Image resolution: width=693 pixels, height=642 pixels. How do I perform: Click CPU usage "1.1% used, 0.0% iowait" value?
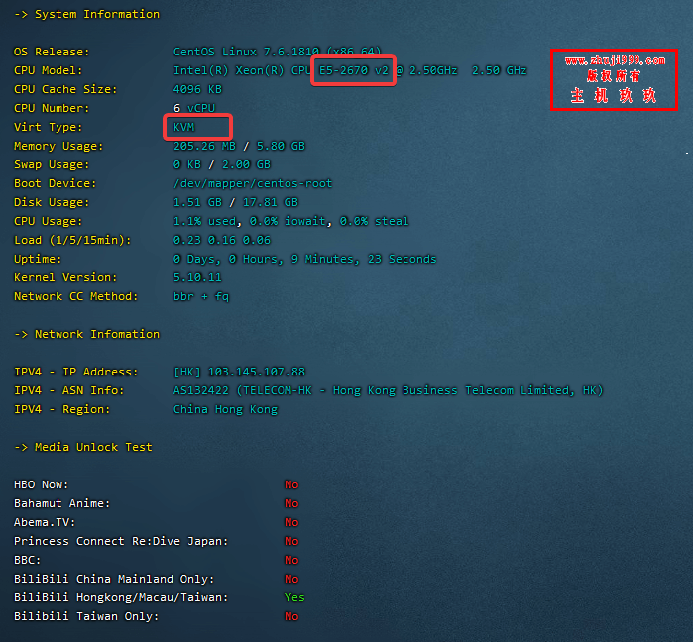click(250, 221)
